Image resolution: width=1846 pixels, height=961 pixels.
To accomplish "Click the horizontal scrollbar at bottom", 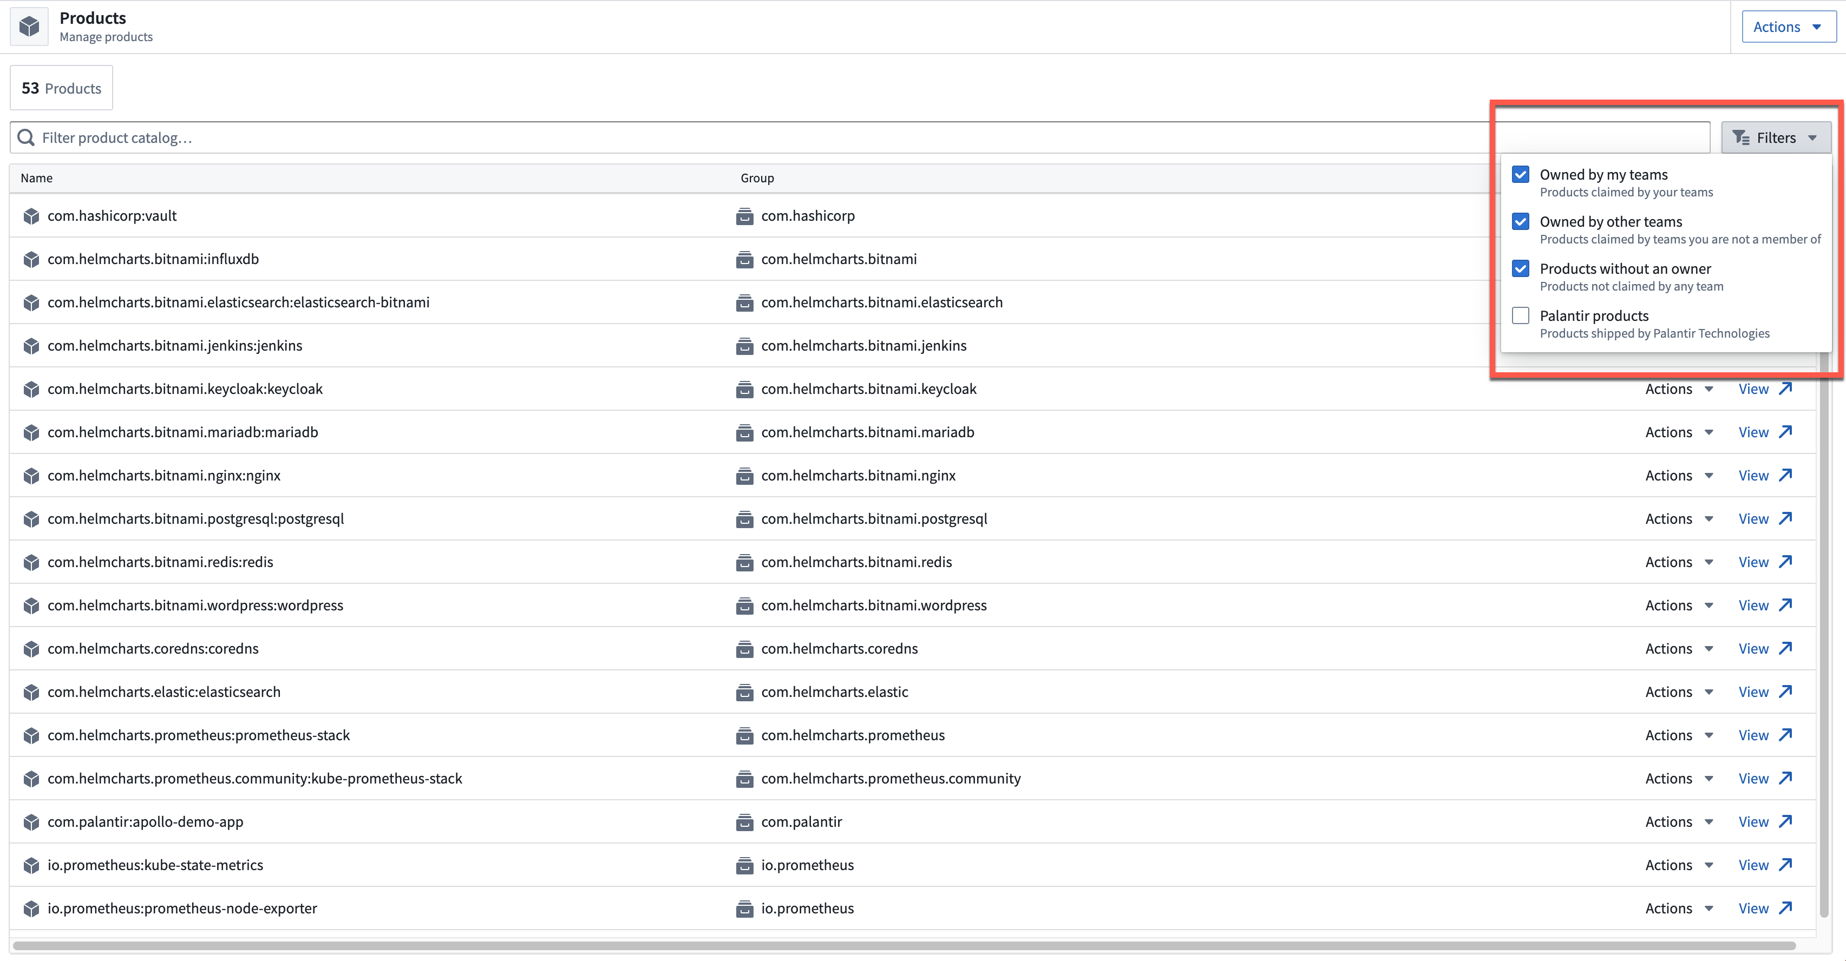I will [x=905, y=945].
